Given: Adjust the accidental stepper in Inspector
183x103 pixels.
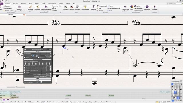Looking at the screenshot, I should click(x=41, y=82).
